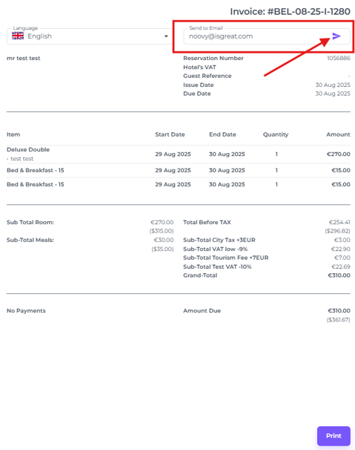355x450 pixels.
Task: Click the guest name mr test test
Action: coord(24,58)
